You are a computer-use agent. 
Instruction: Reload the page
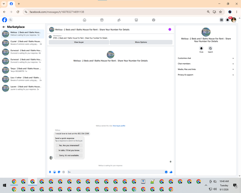pos(18,12)
